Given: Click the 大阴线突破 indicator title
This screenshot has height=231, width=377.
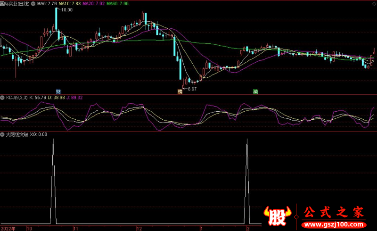Looking at the screenshot, I should click(17, 134).
